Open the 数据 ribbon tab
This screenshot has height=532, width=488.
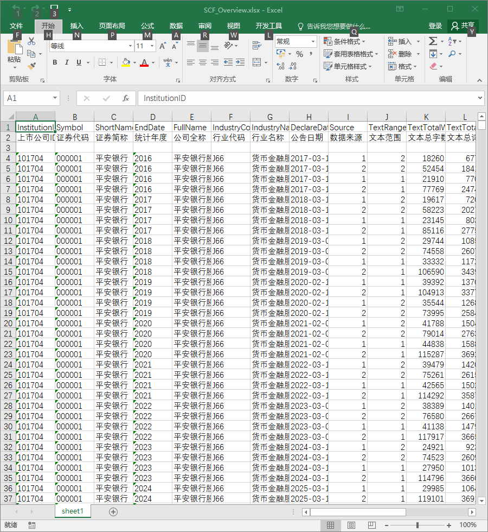[x=176, y=26]
